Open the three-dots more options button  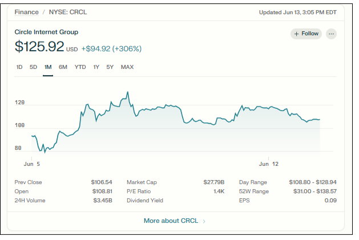pyautogui.click(x=331, y=34)
